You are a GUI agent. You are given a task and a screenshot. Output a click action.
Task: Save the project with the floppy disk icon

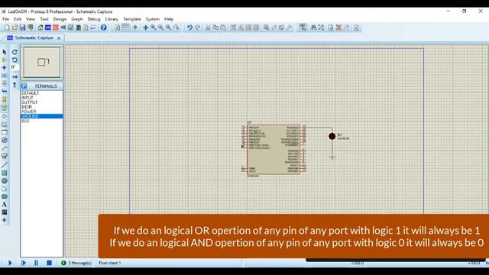coord(22,27)
